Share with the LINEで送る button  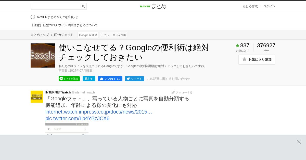[x=69, y=79]
